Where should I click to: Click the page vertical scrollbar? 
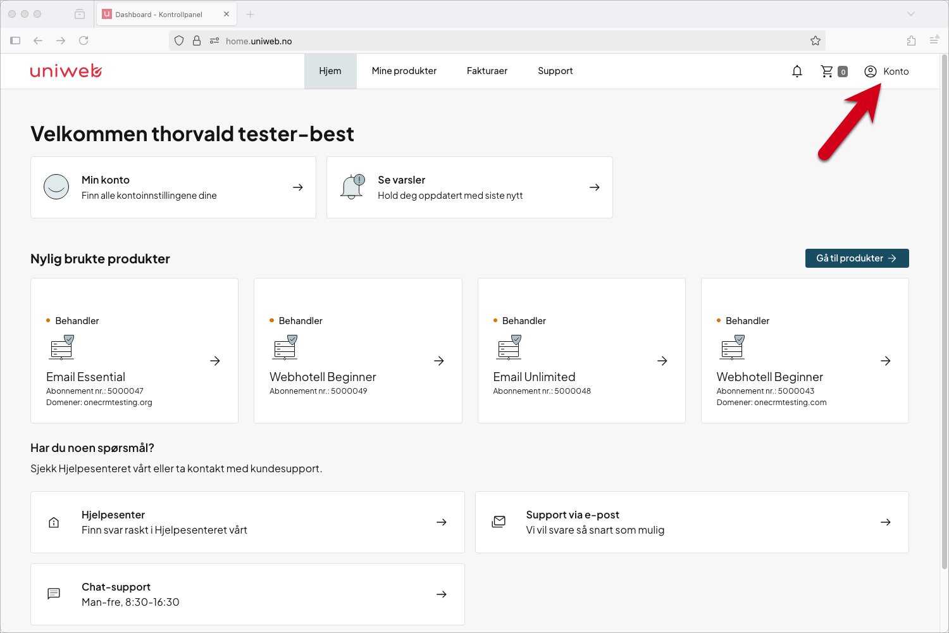tap(945, 311)
